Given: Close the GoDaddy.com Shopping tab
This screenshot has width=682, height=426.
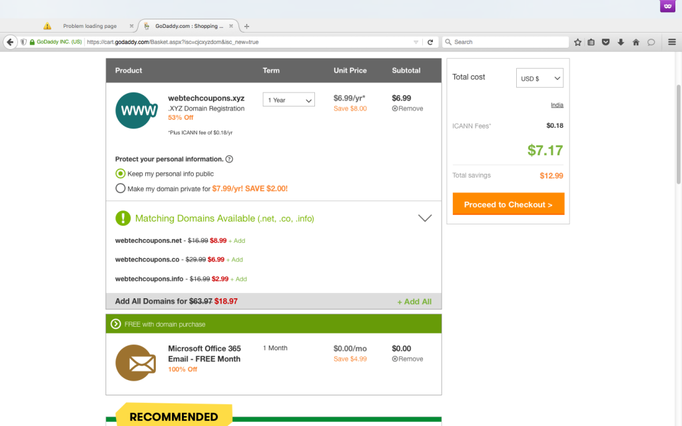Looking at the screenshot, I should tap(231, 26).
